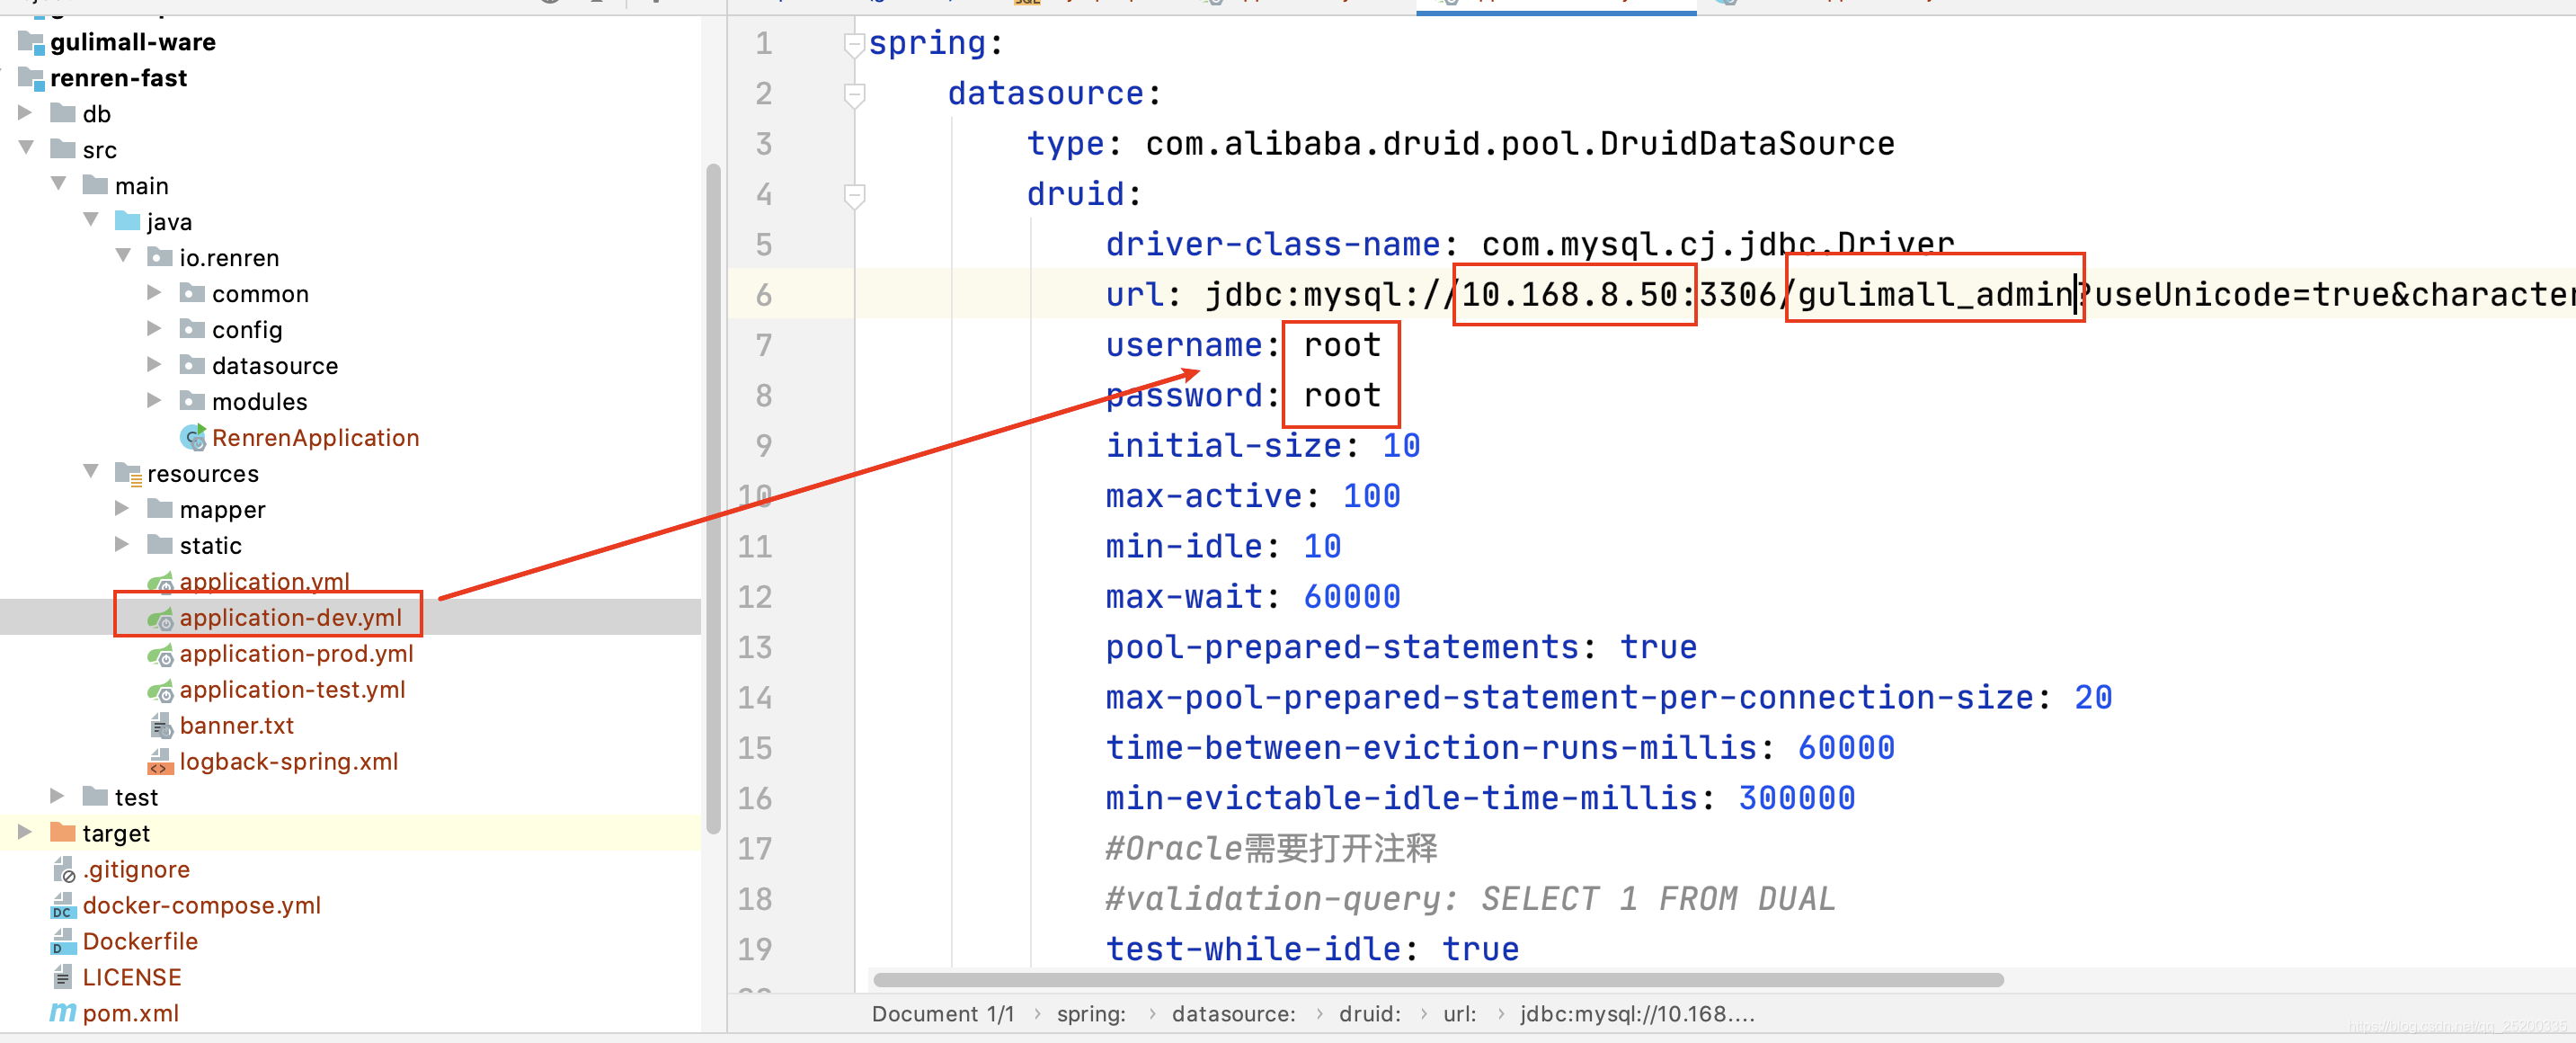This screenshot has height=1043, width=2576.
Task: Expand the modules package
Action: point(154,400)
